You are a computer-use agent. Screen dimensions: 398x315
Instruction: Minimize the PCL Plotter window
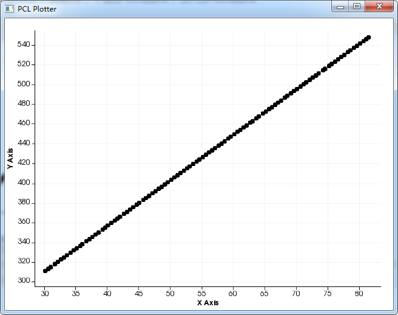point(340,6)
